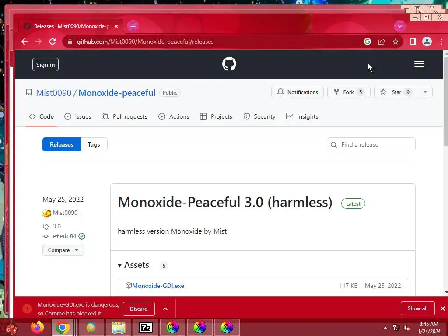Click Show all downloads

pos(418,308)
